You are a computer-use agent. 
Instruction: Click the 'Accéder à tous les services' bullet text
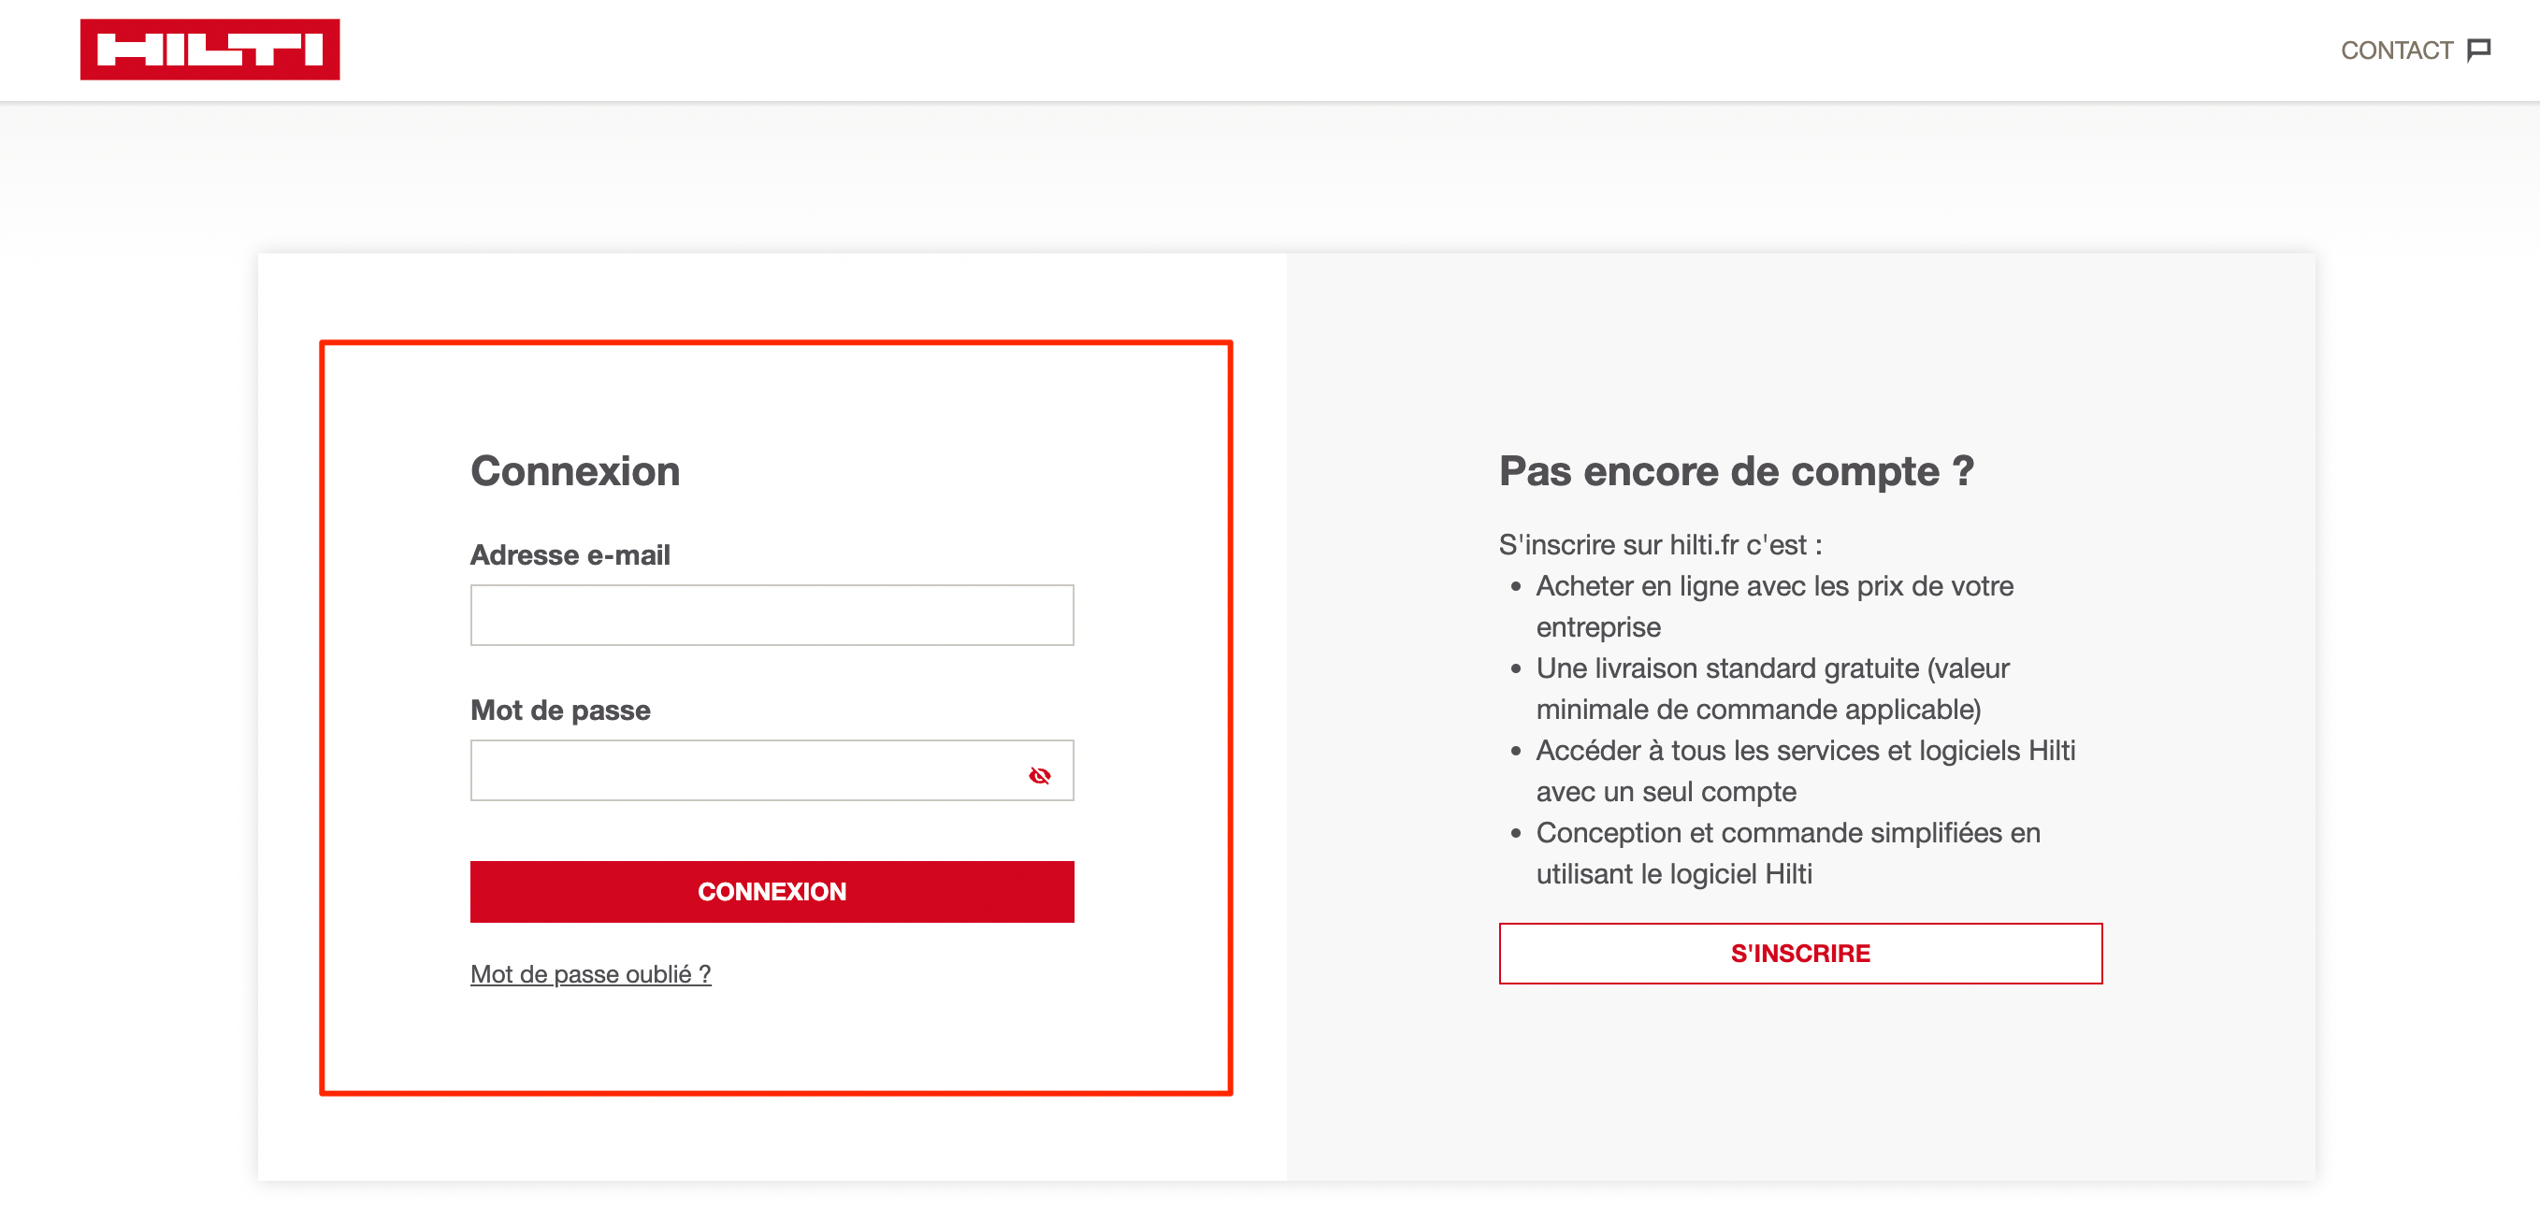pyautogui.click(x=1806, y=770)
